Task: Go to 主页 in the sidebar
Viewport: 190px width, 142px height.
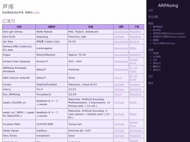Action: click(151, 10)
